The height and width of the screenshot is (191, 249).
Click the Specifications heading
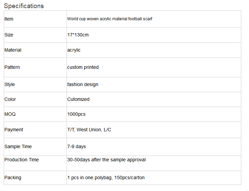coord(24,6)
